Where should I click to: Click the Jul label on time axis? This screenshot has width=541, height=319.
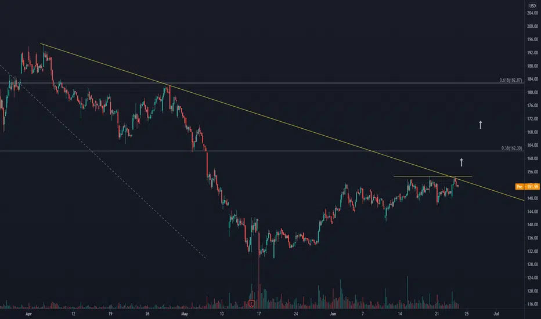(496, 314)
